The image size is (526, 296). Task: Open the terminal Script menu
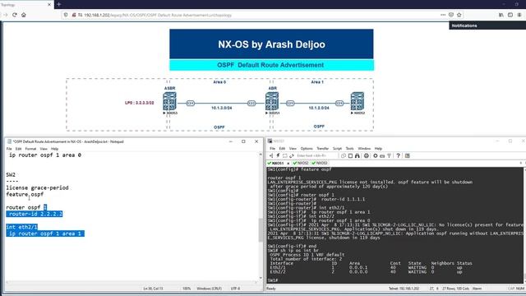[337, 148]
